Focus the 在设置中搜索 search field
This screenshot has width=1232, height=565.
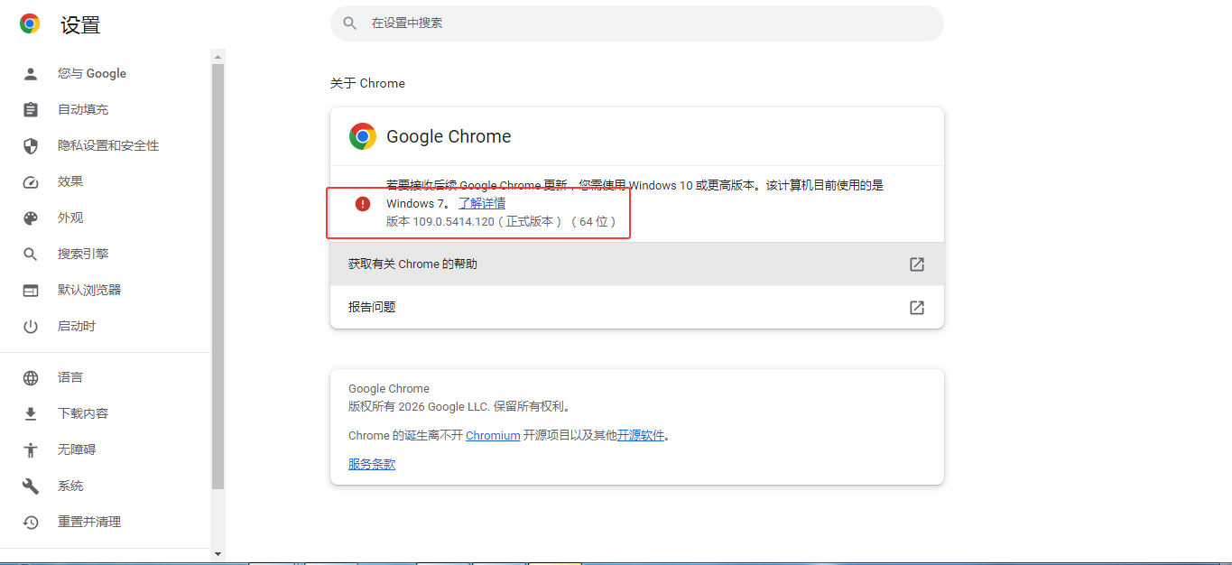(637, 23)
